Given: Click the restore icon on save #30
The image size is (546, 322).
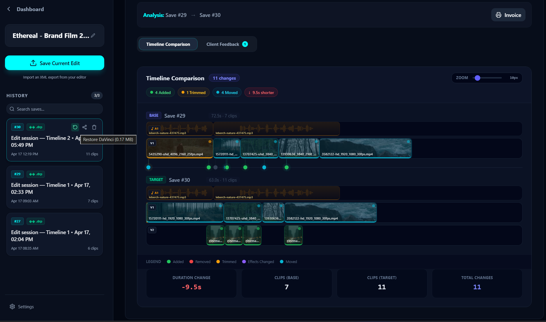Looking at the screenshot, I should coord(75,127).
